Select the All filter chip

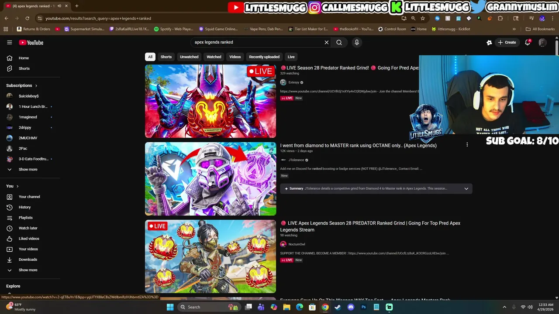150,57
